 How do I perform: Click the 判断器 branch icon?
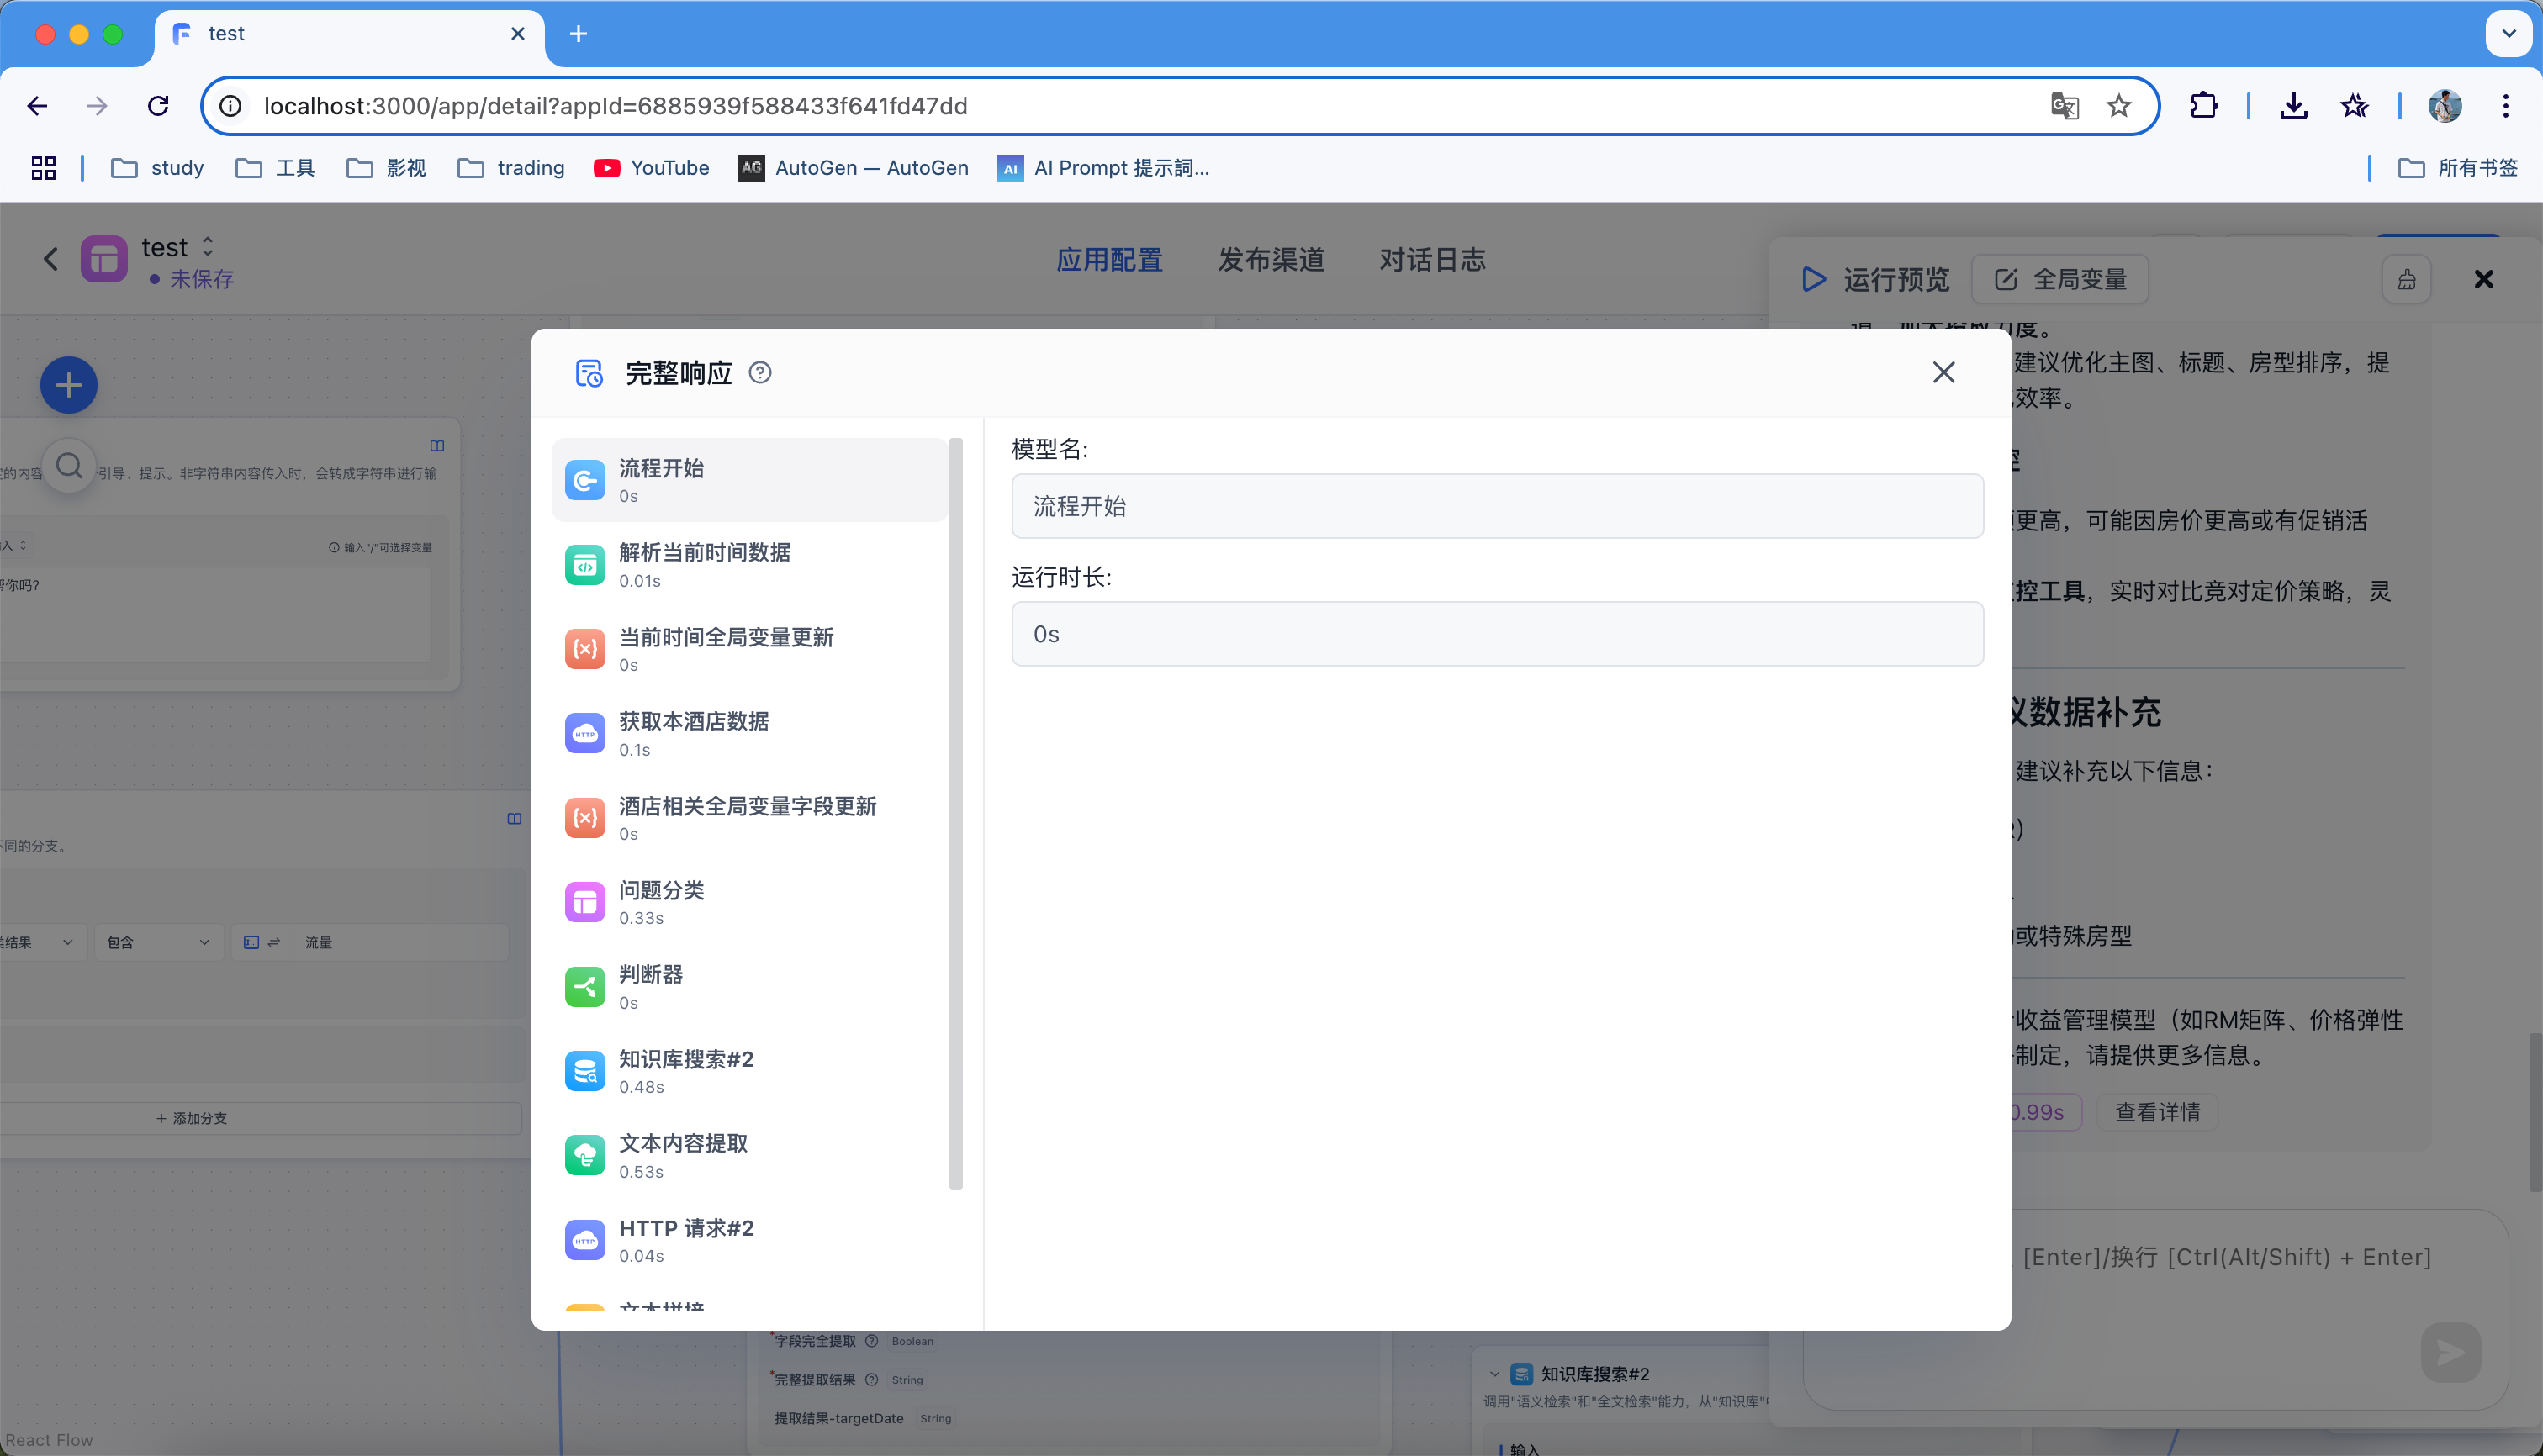point(585,987)
